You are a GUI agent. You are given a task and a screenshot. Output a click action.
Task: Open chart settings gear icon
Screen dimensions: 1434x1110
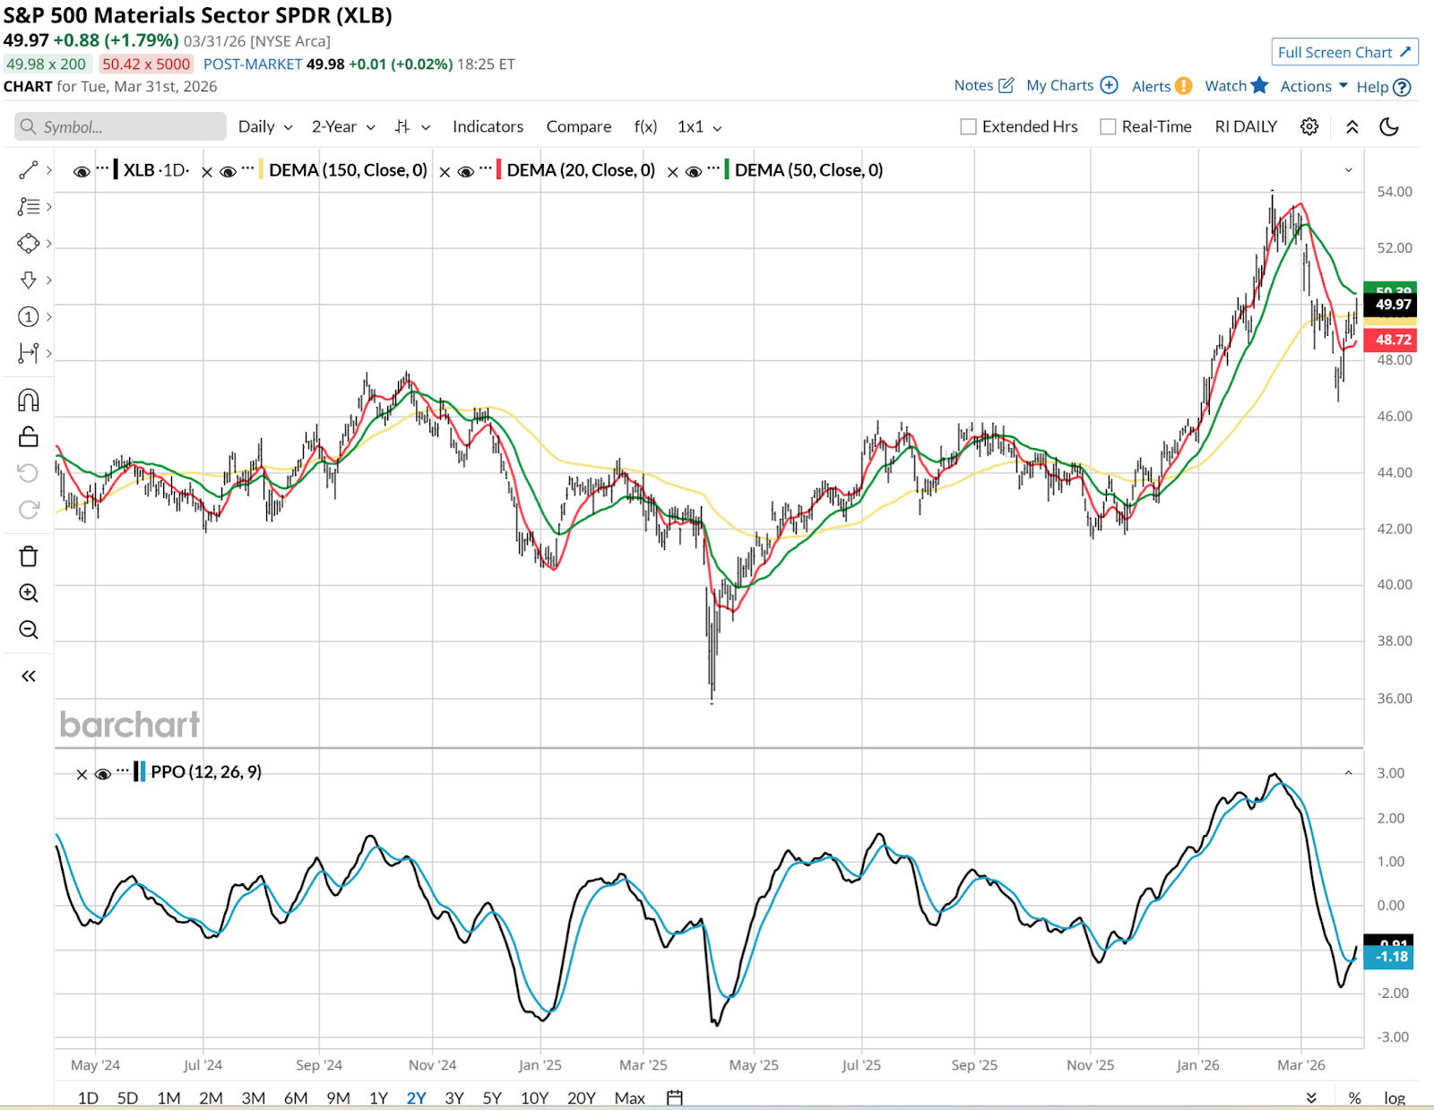point(1309,126)
